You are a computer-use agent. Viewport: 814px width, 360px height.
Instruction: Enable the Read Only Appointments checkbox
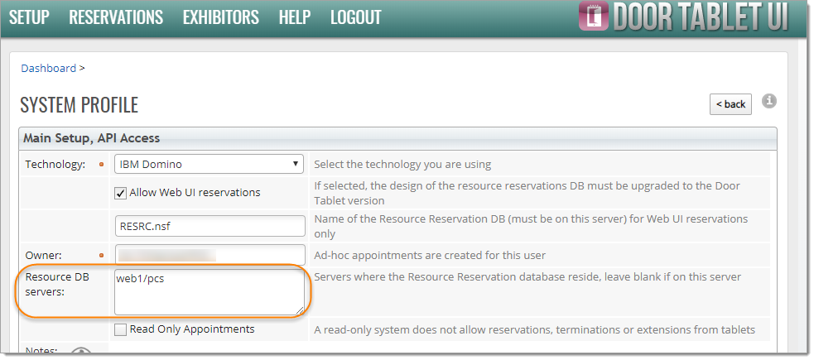pos(121,329)
